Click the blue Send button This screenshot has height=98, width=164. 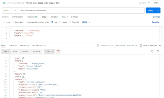tap(151, 10)
